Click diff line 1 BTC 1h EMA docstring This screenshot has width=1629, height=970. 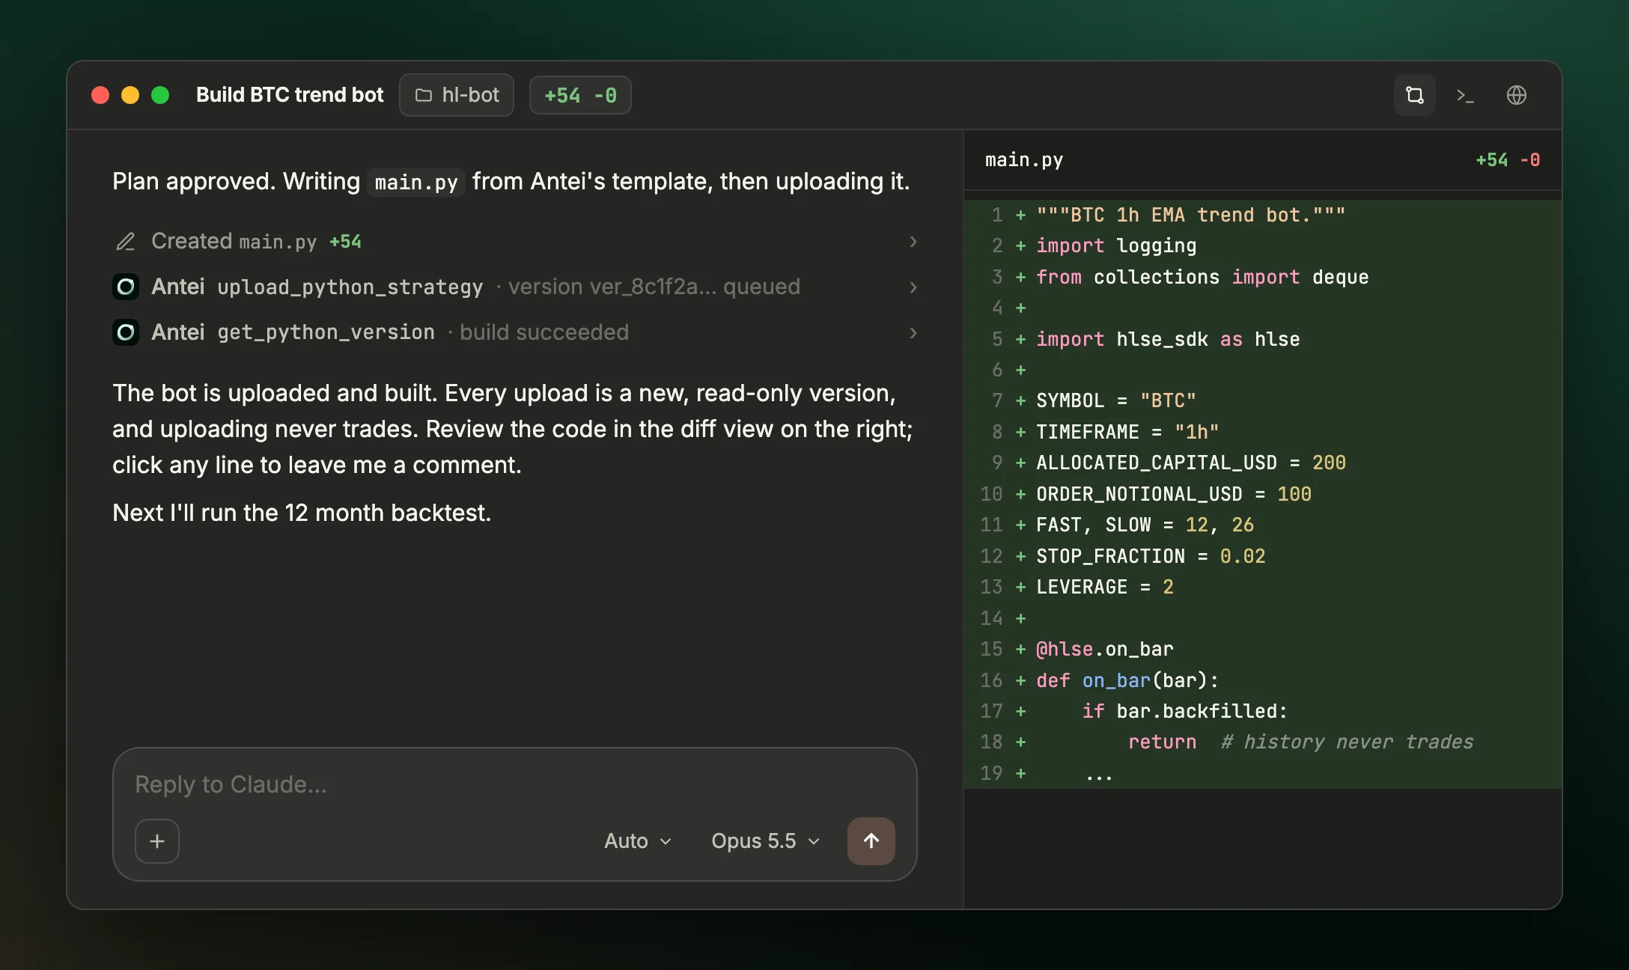coord(1262,215)
